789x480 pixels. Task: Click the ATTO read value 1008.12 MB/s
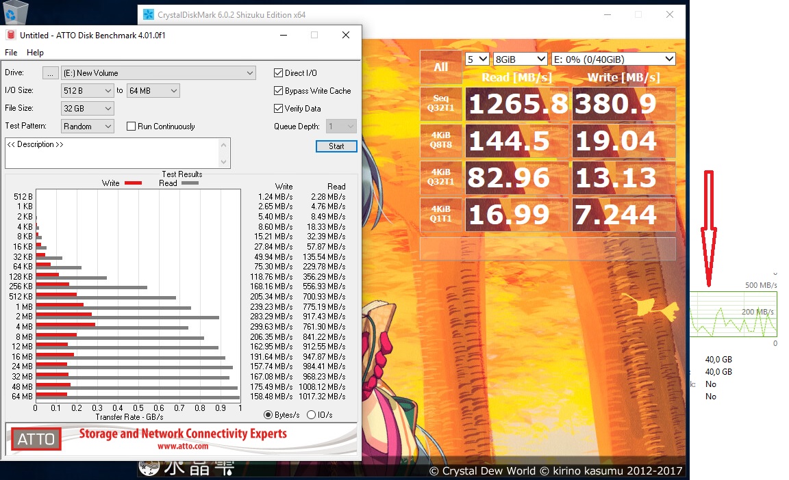coord(322,386)
